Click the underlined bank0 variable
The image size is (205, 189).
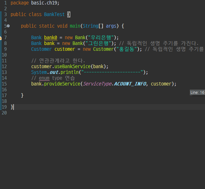pos(51,38)
